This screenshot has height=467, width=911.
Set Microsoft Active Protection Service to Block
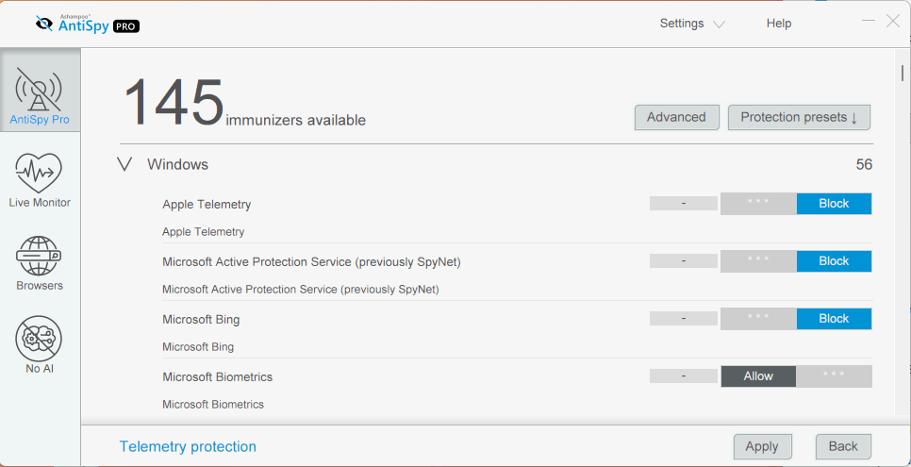click(834, 261)
